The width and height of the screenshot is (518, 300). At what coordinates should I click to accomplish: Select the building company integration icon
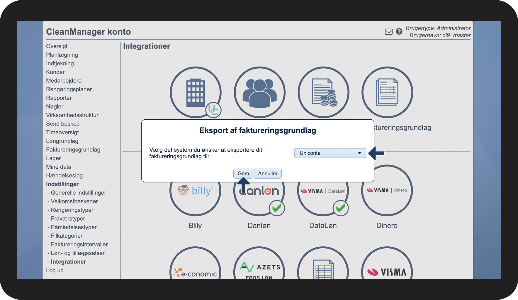pos(196,92)
